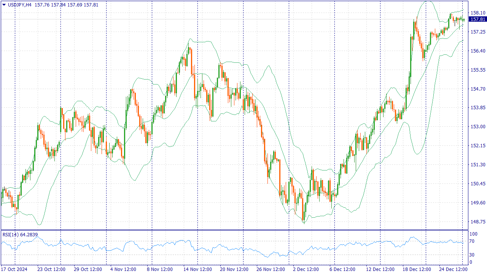Image resolution: width=487 pixels, height=274 pixels.
Task: Click the 151.30 price scale label
Action: [x=477, y=165]
